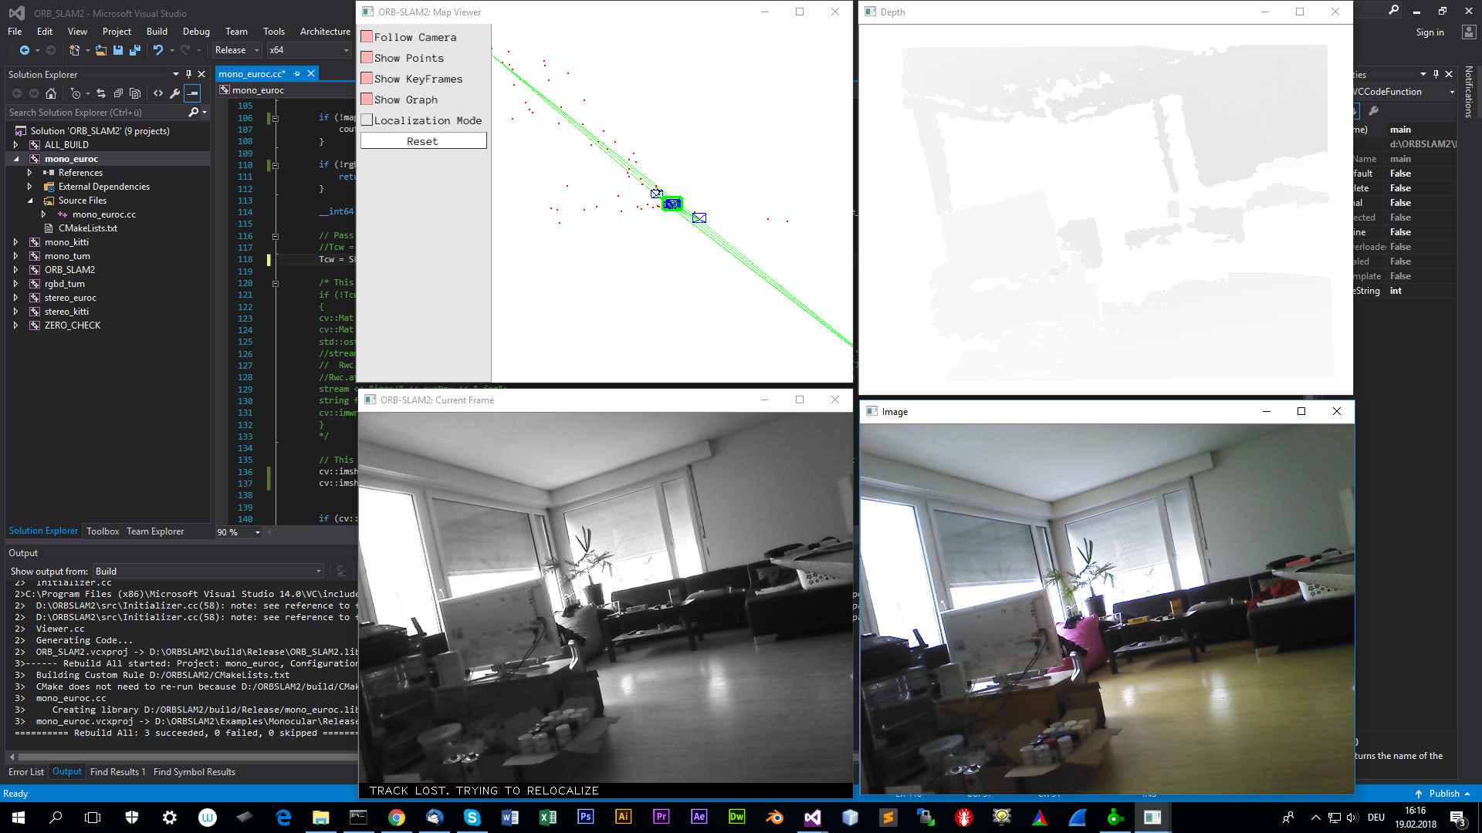
Task: Pin the mono_euroc.cc tab
Action: (x=297, y=74)
